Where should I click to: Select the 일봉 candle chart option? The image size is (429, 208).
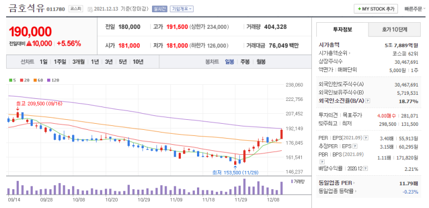coord(229,62)
